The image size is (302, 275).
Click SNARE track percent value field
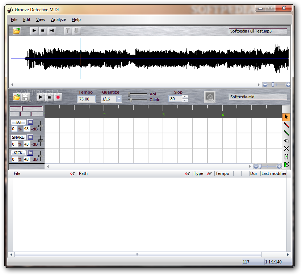[14, 144]
